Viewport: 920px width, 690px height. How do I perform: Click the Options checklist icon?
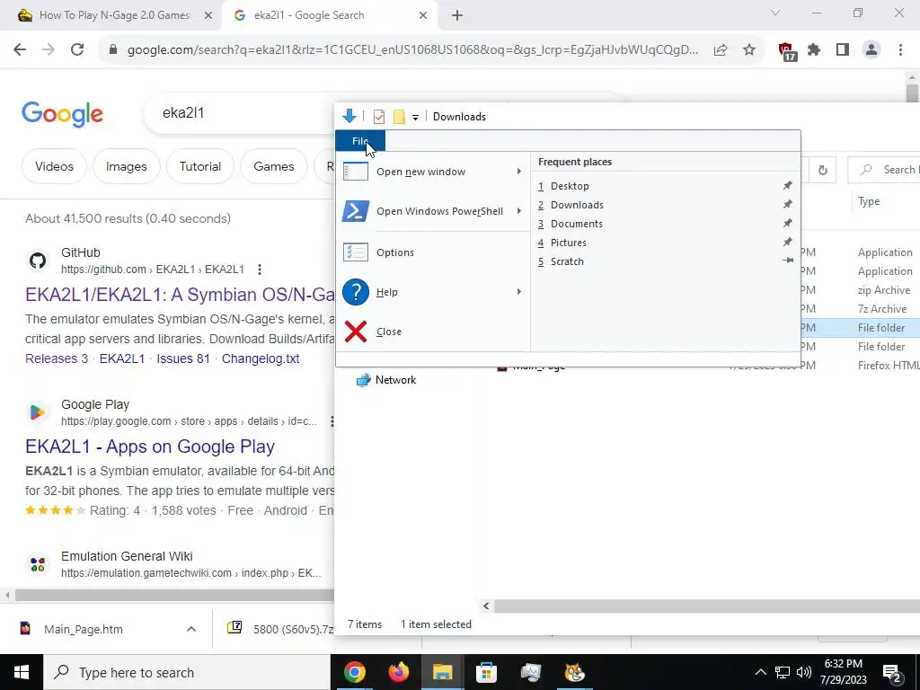coord(356,252)
